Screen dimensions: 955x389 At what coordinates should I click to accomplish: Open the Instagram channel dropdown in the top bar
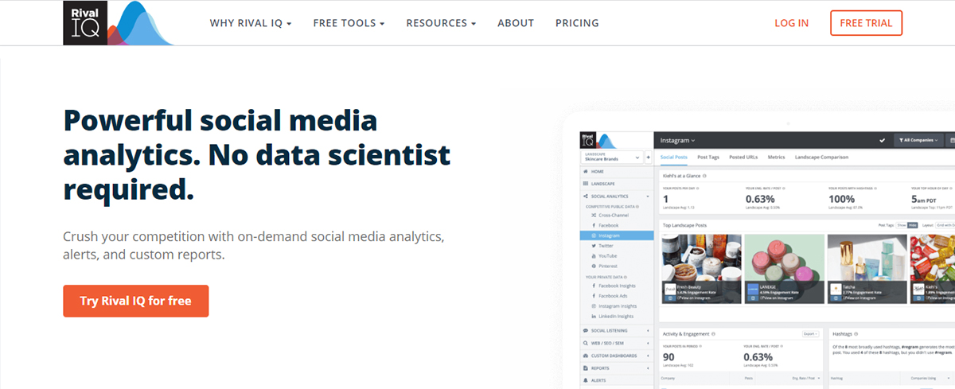(677, 140)
